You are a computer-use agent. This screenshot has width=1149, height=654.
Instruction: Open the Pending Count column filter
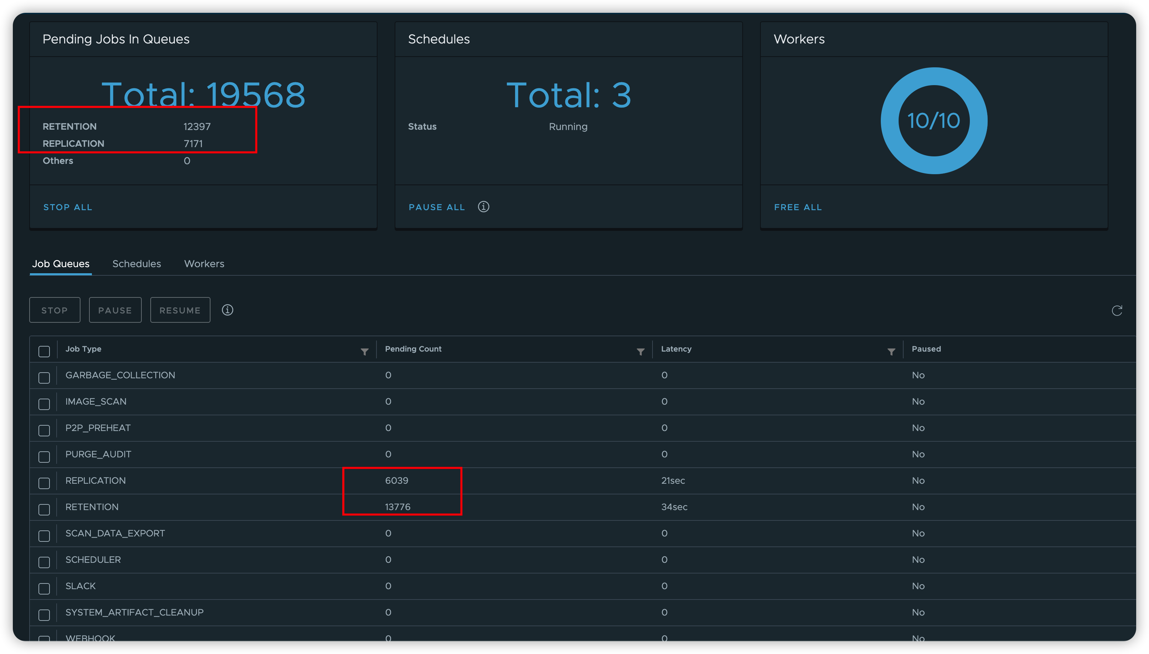pos(641,351)
